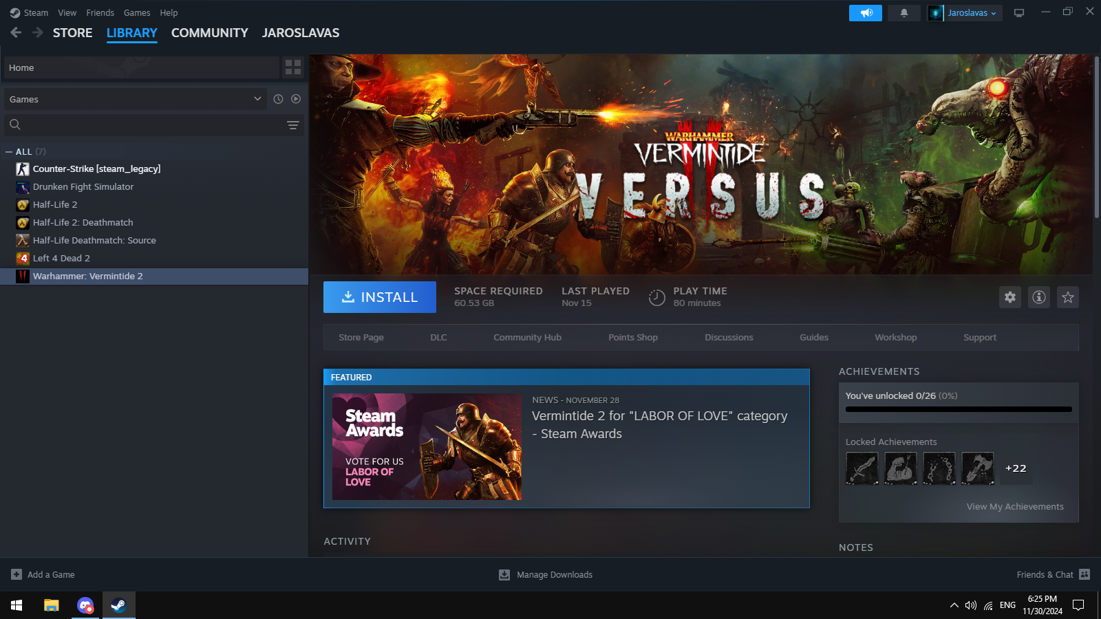This screenshot has height=619, width=1101.
Task: Open the Jaroslavas account dropdown
Action: click(965, 13)
